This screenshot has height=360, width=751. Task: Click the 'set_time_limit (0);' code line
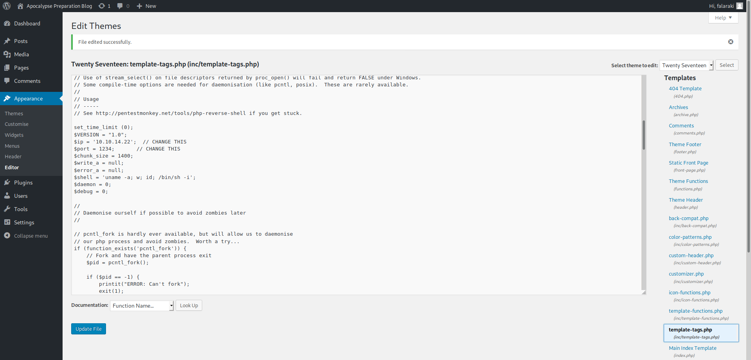(103, 127)
